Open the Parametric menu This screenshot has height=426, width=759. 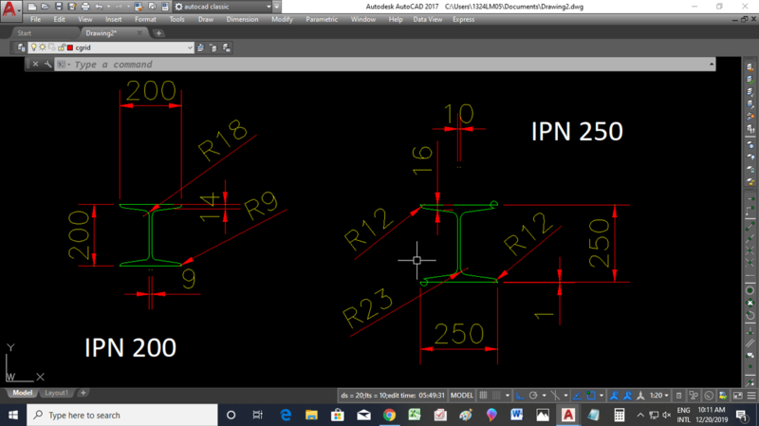point(322,19)
